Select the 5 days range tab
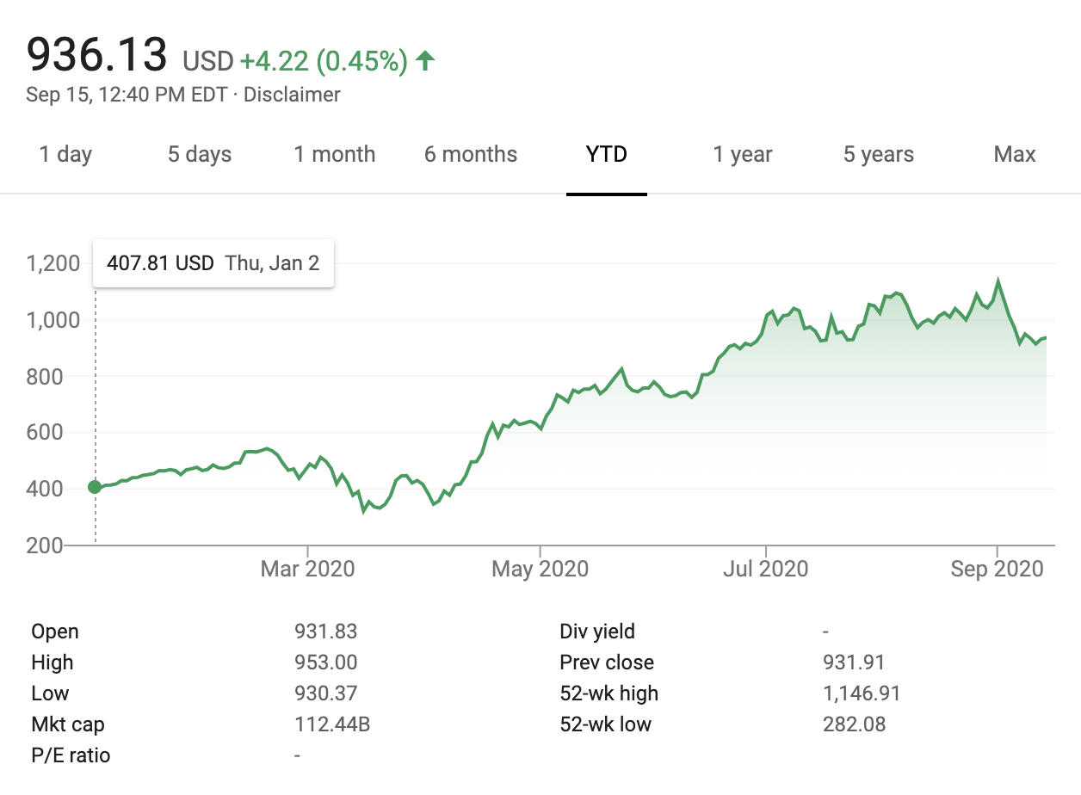This screenshot has height=795, width=1081. [x=200, y=155]
